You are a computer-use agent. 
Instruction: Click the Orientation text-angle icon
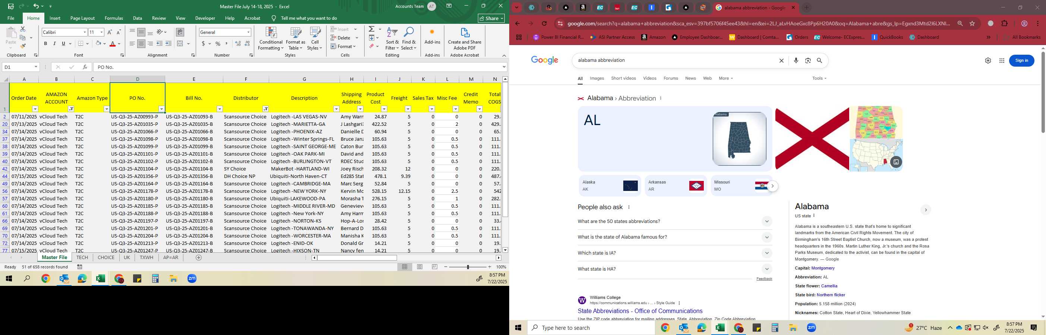[x=160, y=32]
